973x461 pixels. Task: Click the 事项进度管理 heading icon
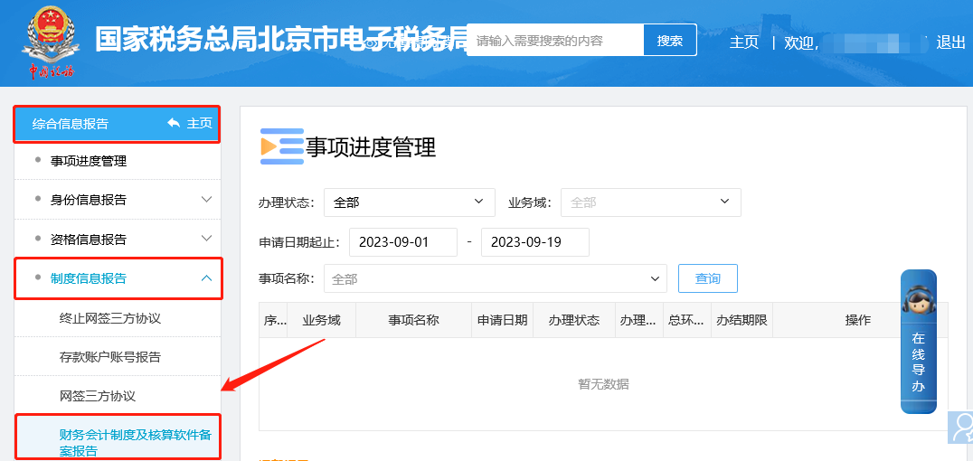point(281,147)
